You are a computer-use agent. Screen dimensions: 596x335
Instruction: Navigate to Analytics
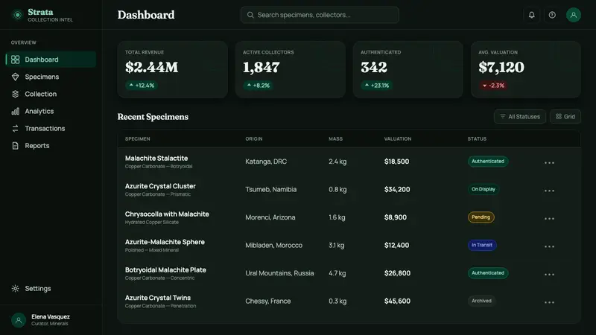[51, 111]
